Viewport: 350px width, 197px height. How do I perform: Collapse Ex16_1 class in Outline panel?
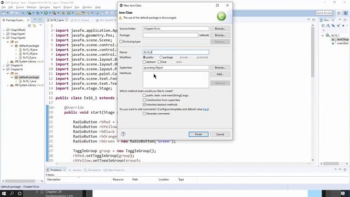pyautogui.click(x=323, y=36)
